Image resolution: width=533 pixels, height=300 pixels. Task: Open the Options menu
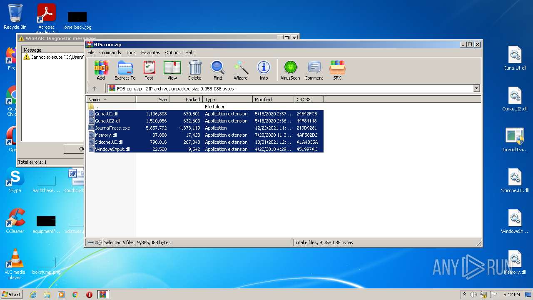point(173,52)
